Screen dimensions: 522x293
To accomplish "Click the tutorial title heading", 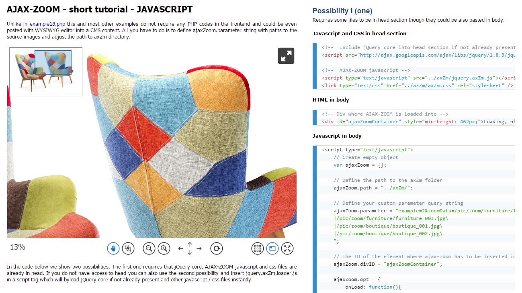I will tap(100, 9).
